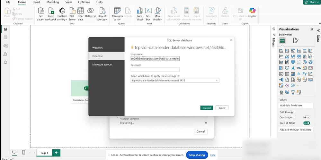321x160 pixels.
Task: Switch to the Insert ribbon tab
Action: 36,2
